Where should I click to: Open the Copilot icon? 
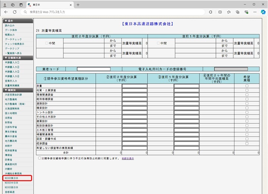coord(263,12)
